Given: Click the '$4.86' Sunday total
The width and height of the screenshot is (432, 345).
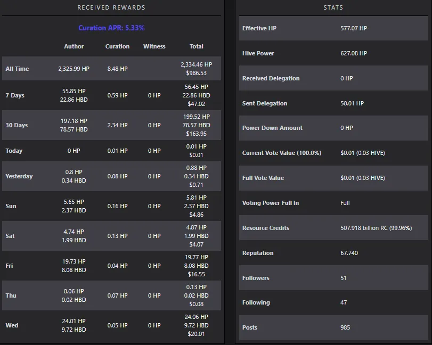Looking at the screenshot, I should pos(196,215).
